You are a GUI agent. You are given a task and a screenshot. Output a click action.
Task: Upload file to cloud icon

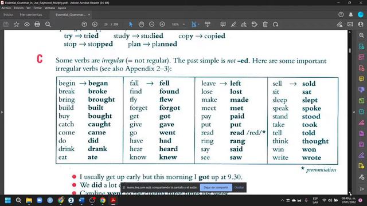click(27, 24)
